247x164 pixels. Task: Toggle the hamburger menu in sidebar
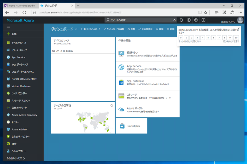click(x=8, y=27)
